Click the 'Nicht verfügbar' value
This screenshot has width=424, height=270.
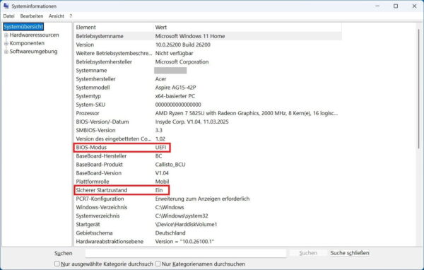(x=174, y=53)
